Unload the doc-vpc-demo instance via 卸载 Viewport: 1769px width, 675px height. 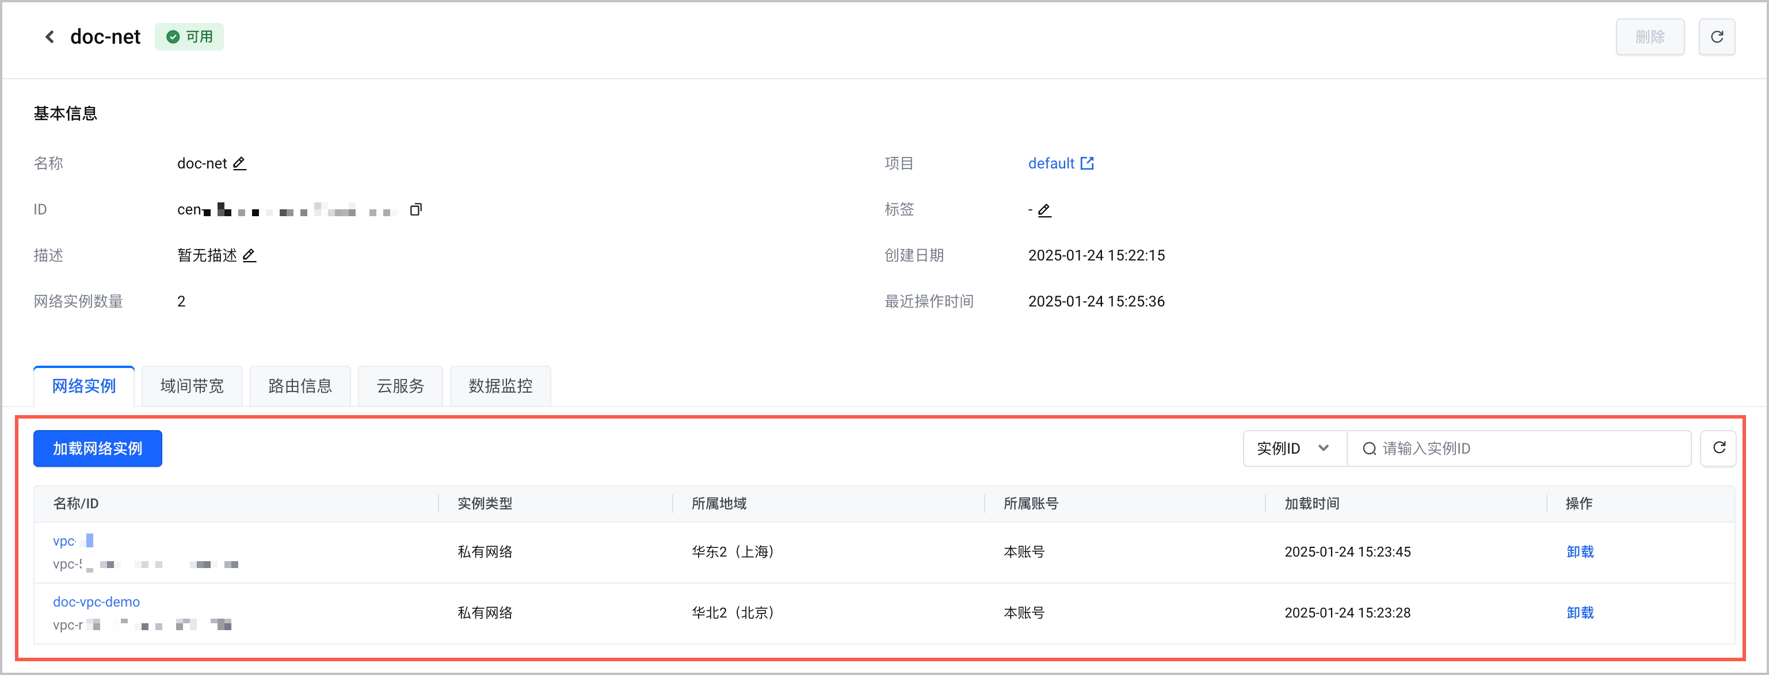pyautogui.click(x=1580, y=612)
